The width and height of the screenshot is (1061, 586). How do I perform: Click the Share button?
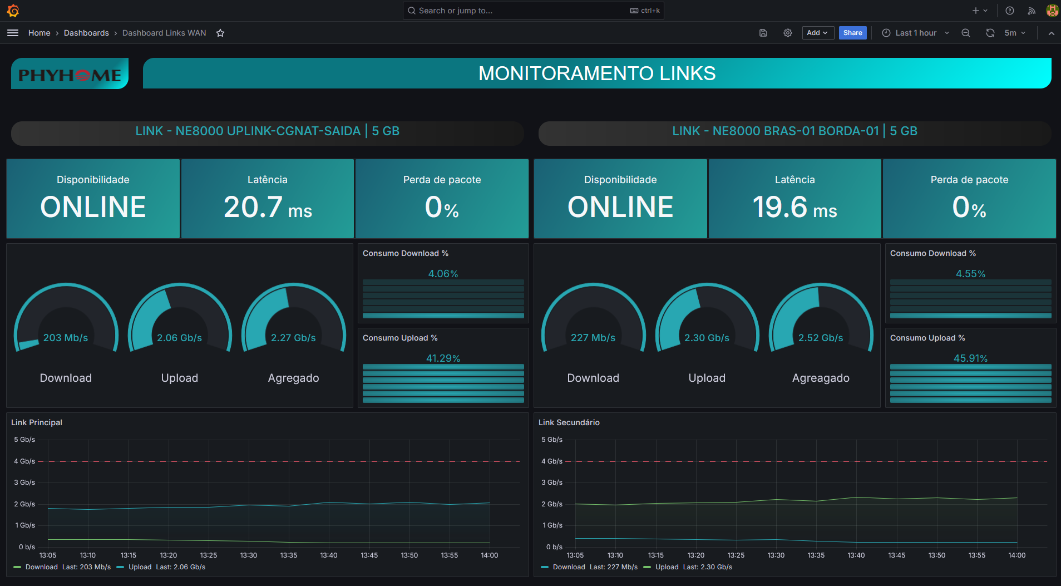coord(852,33)
